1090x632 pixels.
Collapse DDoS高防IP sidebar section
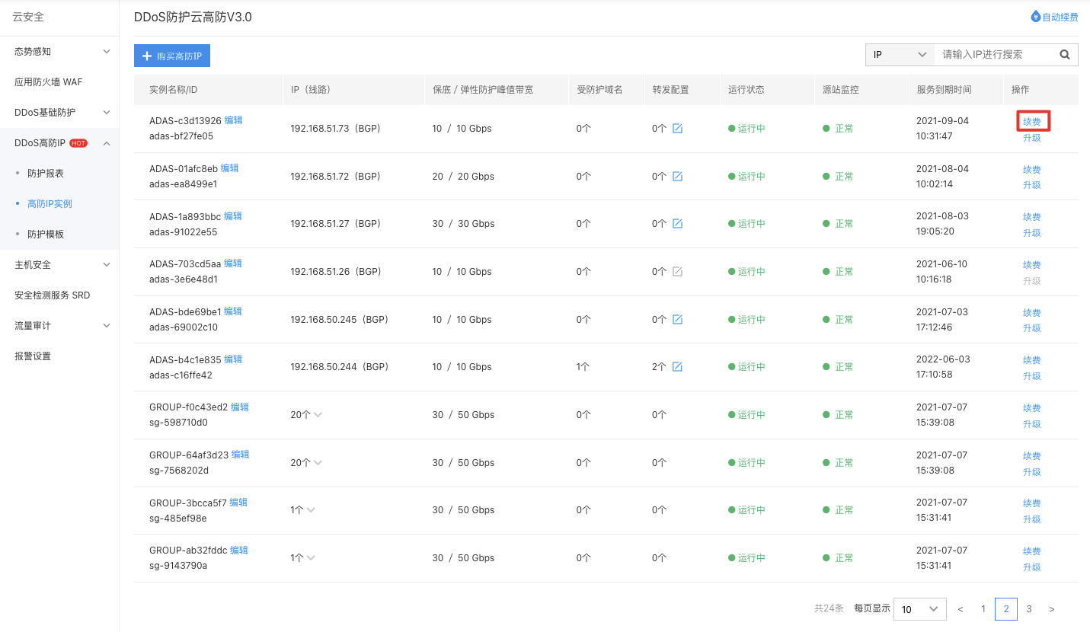click(x=107, y=143)
